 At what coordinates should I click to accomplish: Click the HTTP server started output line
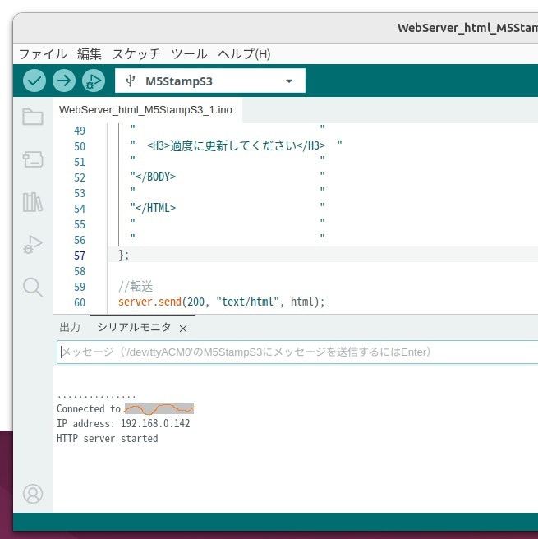107,438
